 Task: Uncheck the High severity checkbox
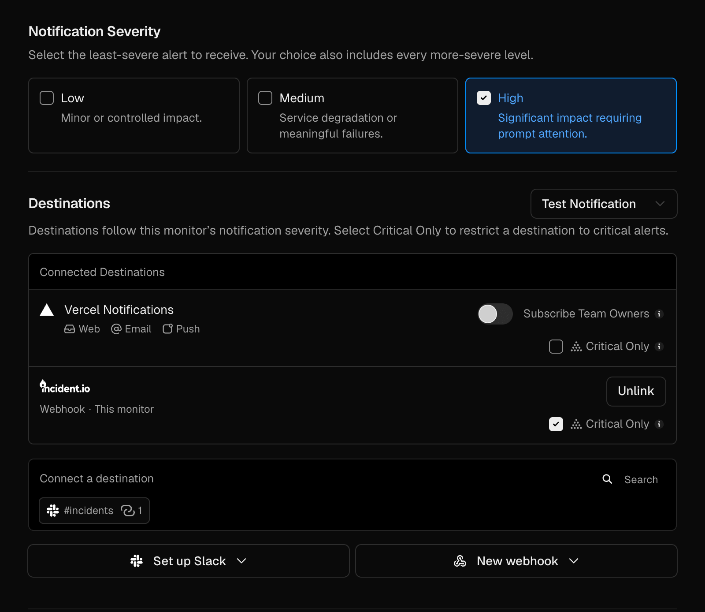(484, 98)
